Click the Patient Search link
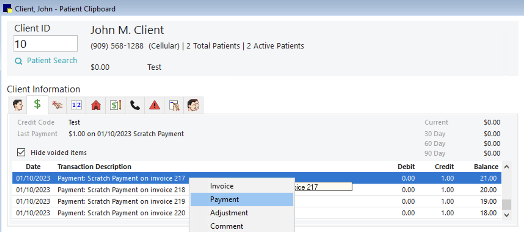The image size is (524, 232). tap(52, 61)
